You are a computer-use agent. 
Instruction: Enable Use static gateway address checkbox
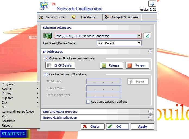click(x=88, y=102)
